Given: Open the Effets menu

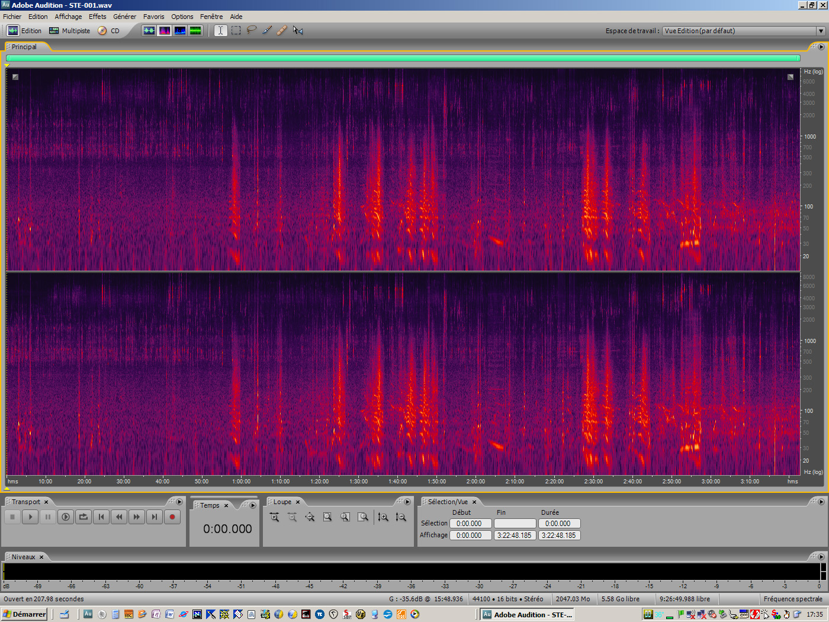Looking at the screenshot, I should coord(97,16).
